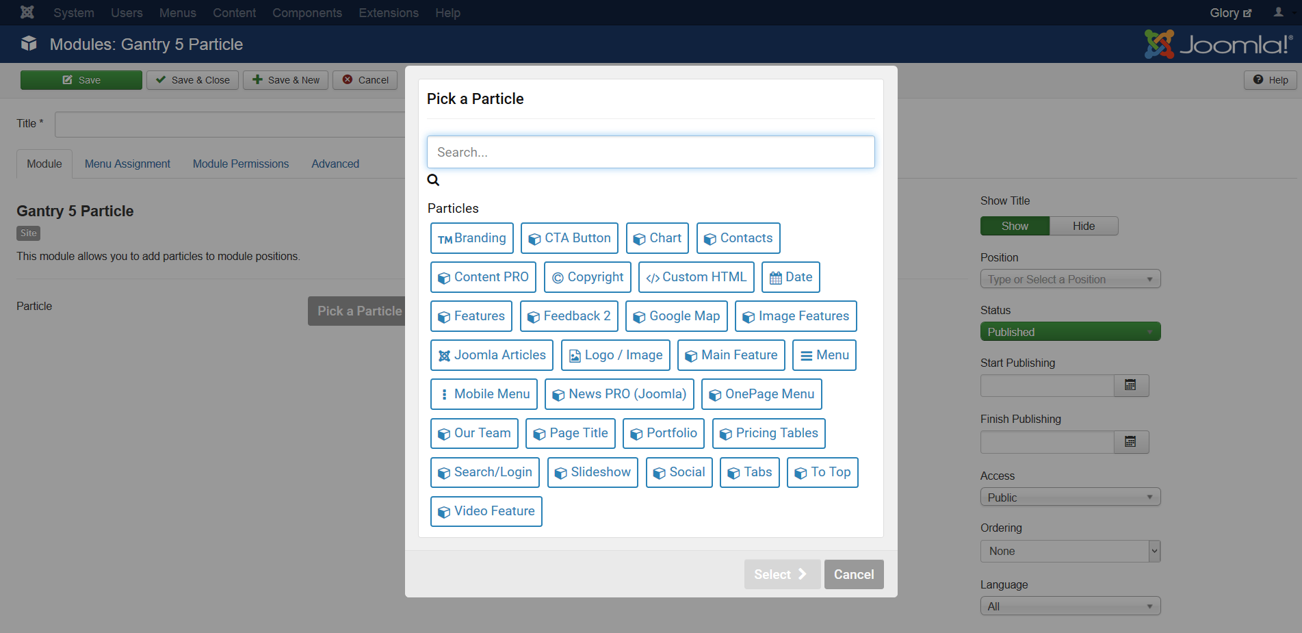
Task: Open Start Publishing calendar picker
Action: pos(1130,386)
